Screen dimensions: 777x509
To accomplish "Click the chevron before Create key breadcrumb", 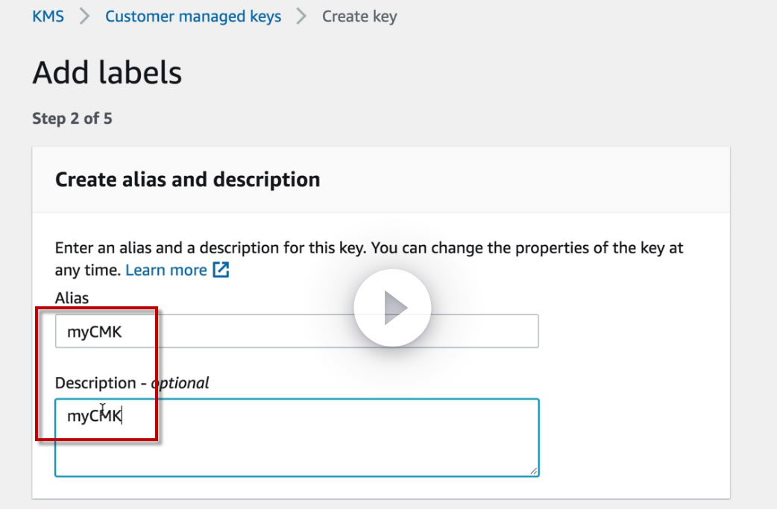I will pyautogui.click(x=301, y=16).
